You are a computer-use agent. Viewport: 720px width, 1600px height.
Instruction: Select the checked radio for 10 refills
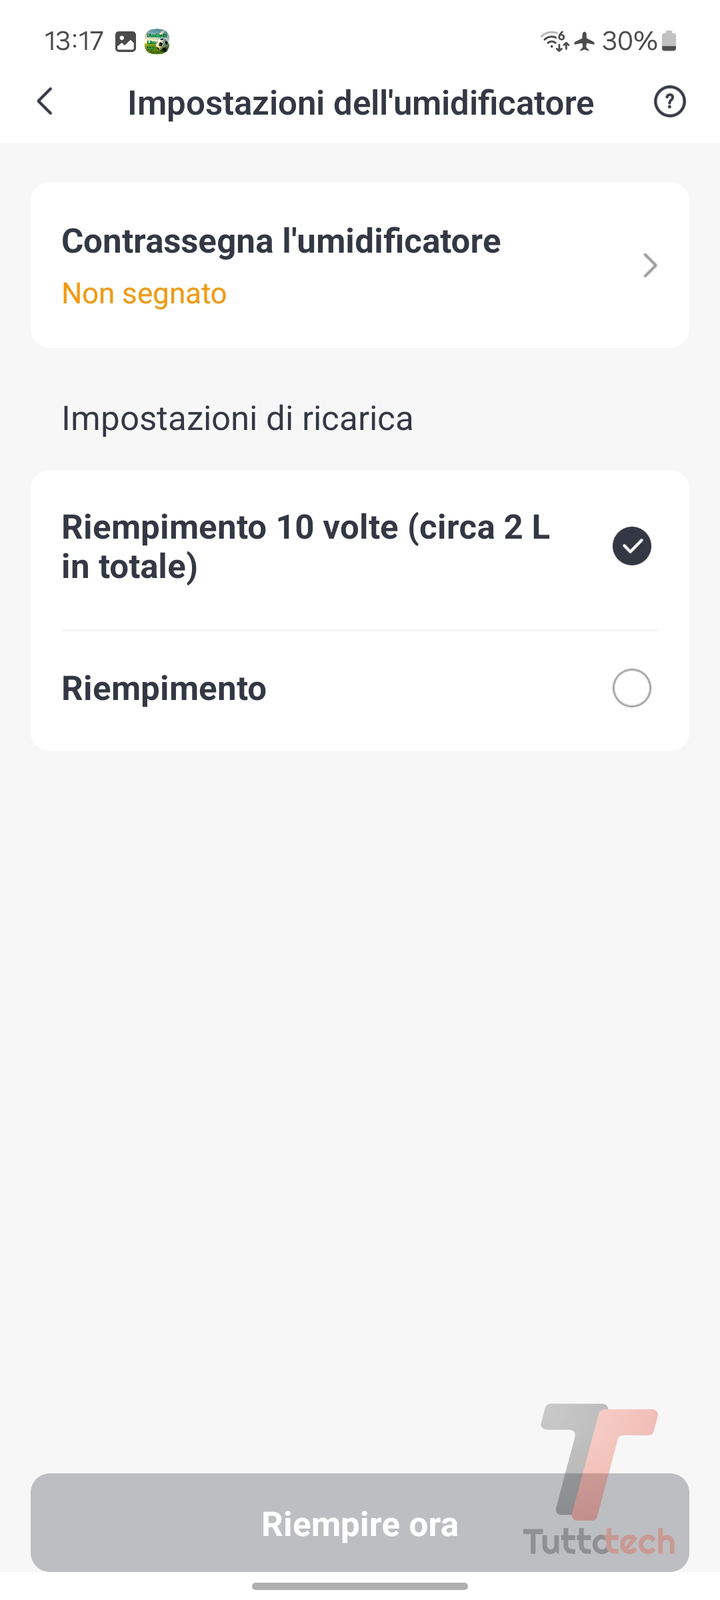[x=631, y=546]
